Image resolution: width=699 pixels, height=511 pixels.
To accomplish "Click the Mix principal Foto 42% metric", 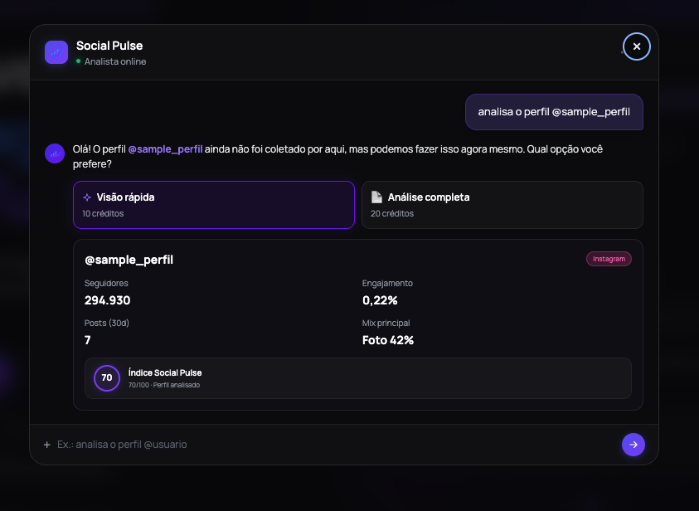I will (x=388, y=333).
